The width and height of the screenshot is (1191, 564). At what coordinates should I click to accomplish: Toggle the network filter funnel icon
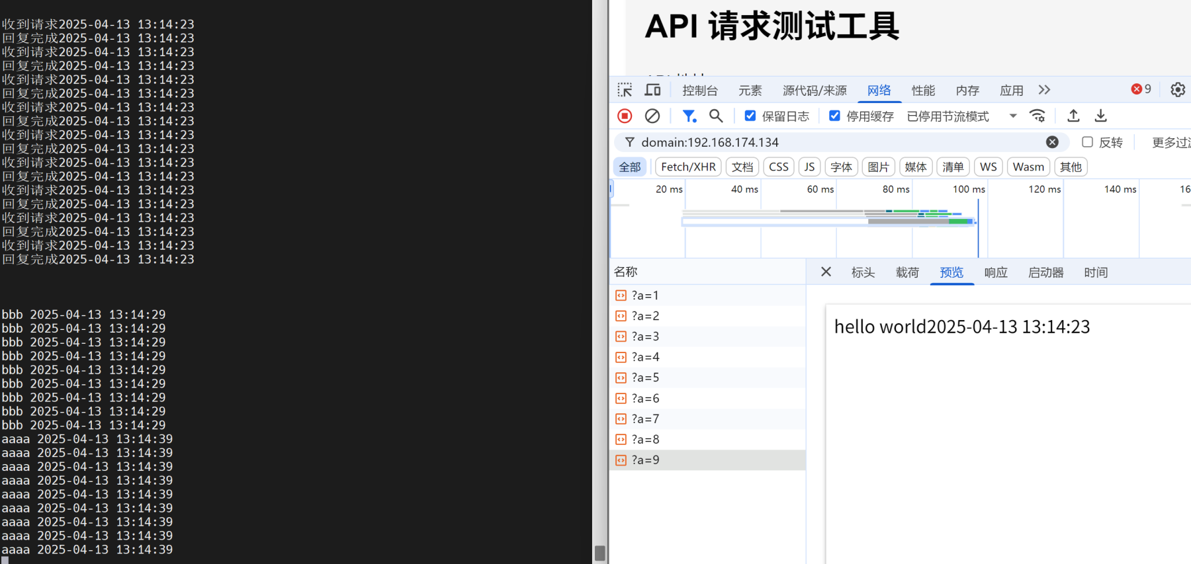[689, 116]
